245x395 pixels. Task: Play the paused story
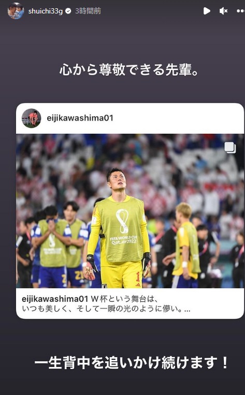[x=207, y=11]
